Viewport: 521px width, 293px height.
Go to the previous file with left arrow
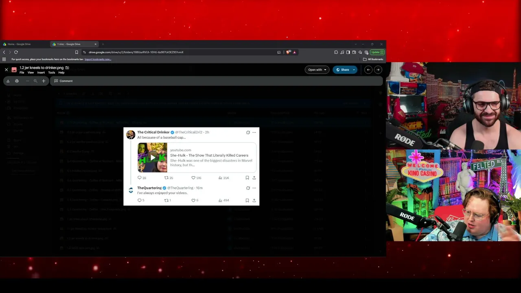(x=368, y=70)
